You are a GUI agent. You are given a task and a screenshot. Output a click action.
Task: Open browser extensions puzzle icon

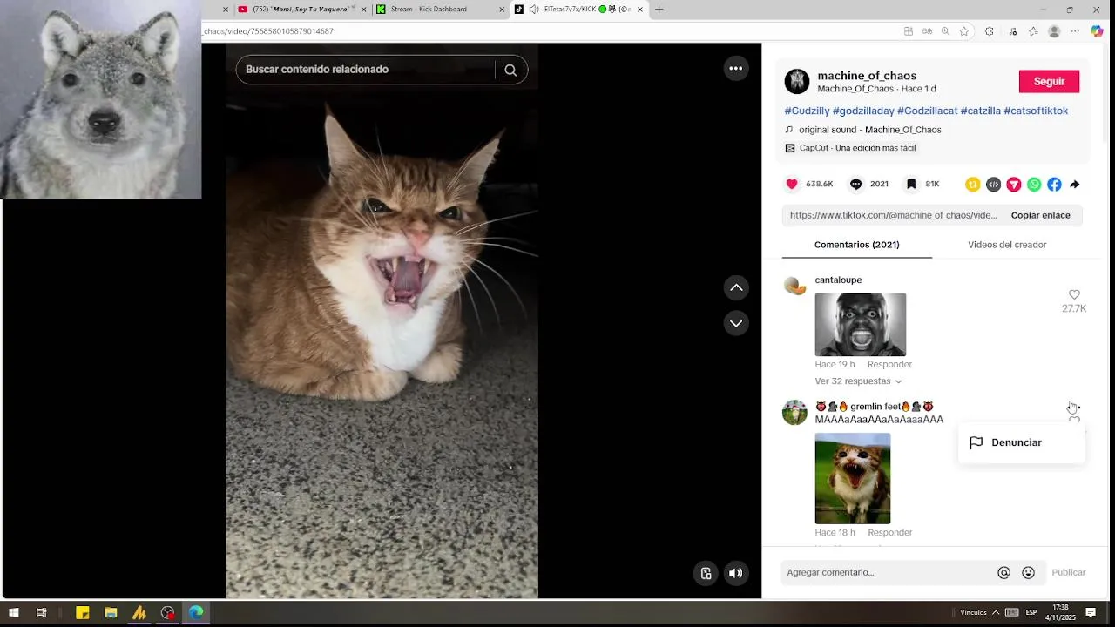(990, 31)
